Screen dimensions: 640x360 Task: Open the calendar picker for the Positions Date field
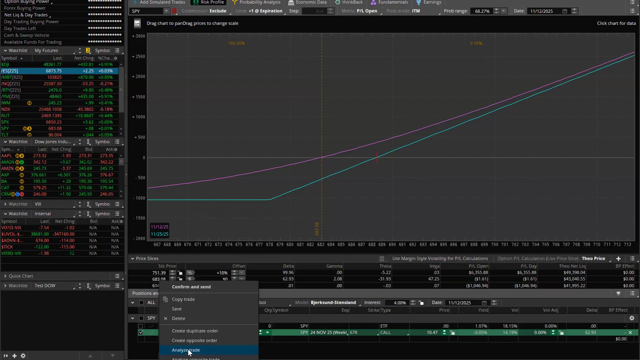pyautogui.click(x=484, y=303)
